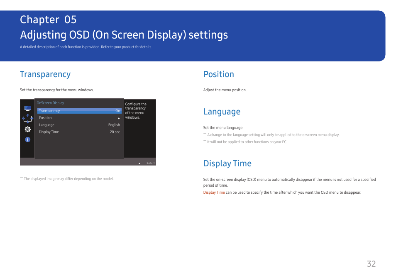Screen dimensions: 396x280
Task: Select the OnScreen Display position icon
Action: pos(28,118)
